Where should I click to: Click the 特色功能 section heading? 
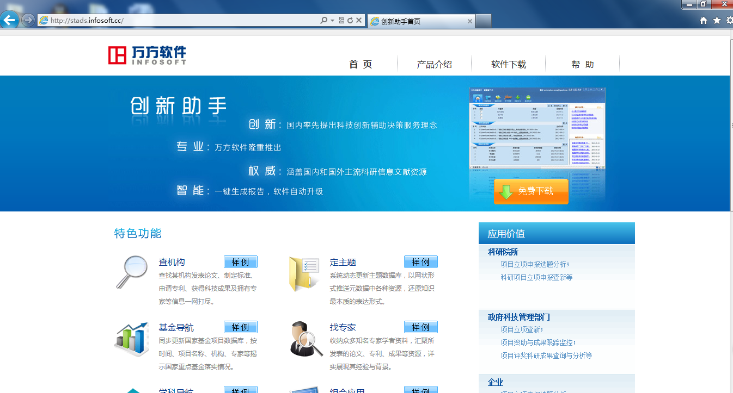pyautogui.click(x=138, y=234)
